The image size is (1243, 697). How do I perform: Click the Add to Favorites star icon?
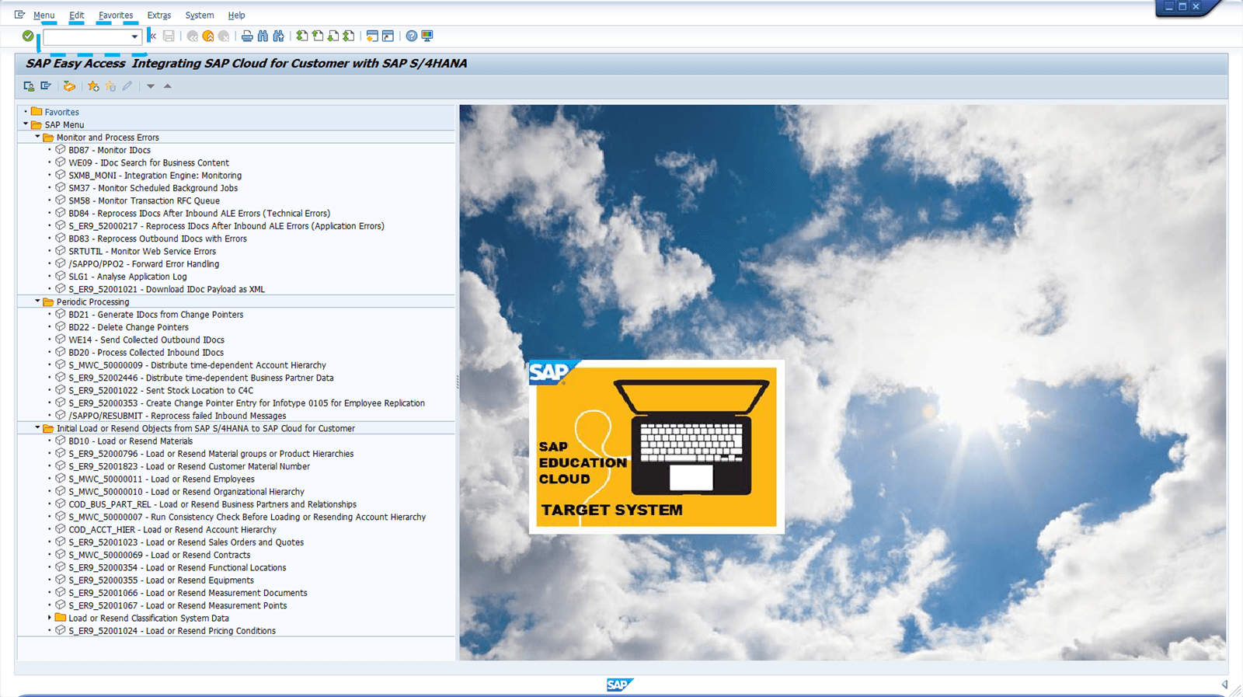click(x=93, y=86)
